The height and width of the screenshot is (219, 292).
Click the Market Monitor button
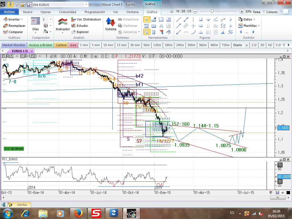14,45
